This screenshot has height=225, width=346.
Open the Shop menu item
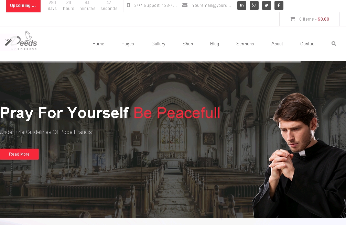pos(187,44)
